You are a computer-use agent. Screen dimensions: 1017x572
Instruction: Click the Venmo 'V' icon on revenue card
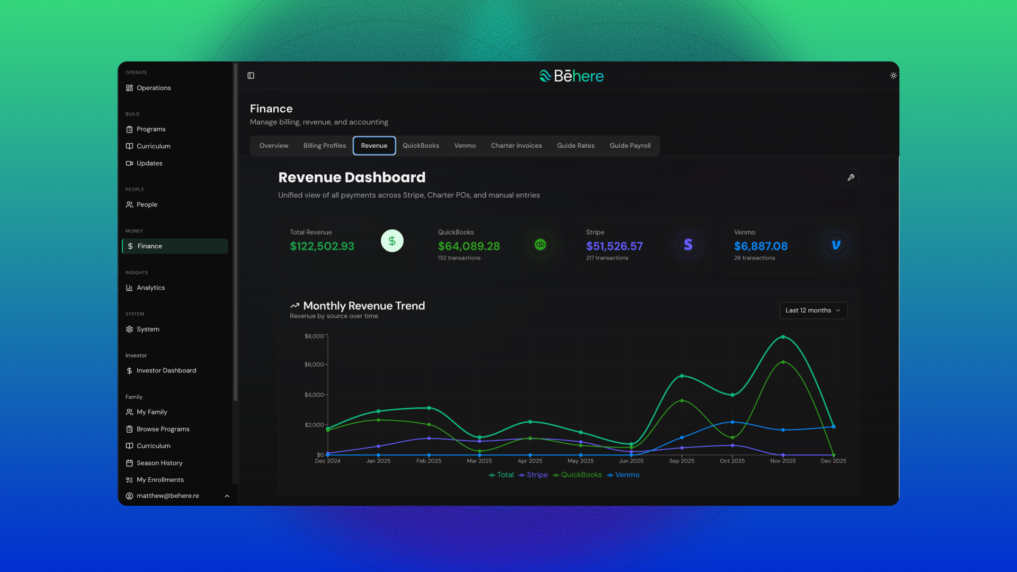(835, 244)
